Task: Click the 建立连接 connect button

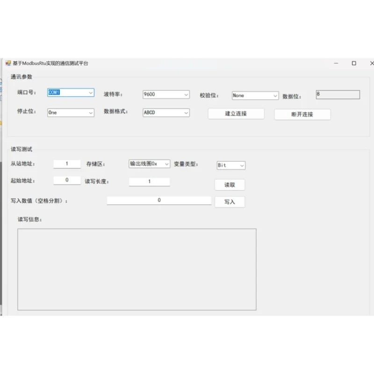Action: point(236,114)
